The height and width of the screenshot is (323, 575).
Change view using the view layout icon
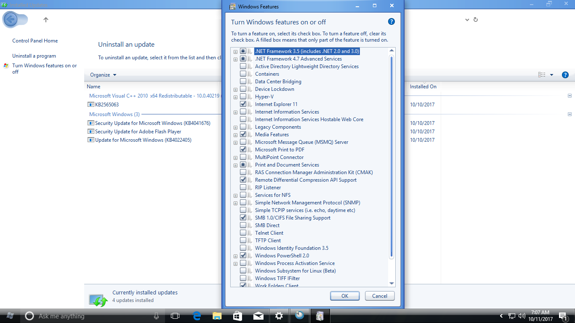coord(542,75)
